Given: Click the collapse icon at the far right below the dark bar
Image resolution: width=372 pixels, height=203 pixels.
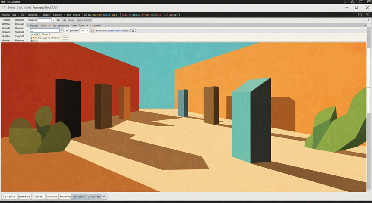Looking at the screenshot, I should coord(369,20).
